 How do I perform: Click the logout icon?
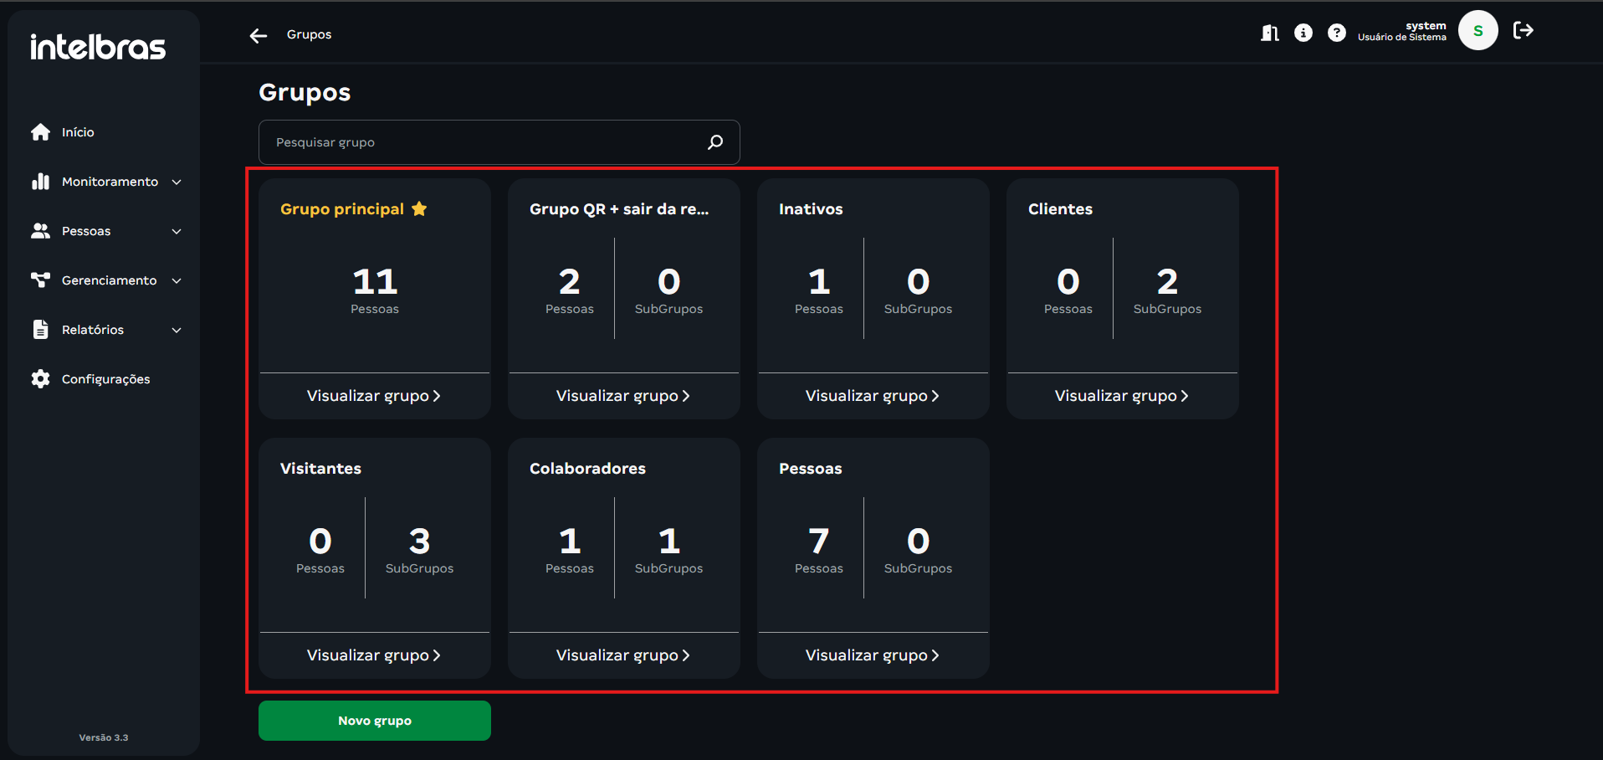point(1523,31)
